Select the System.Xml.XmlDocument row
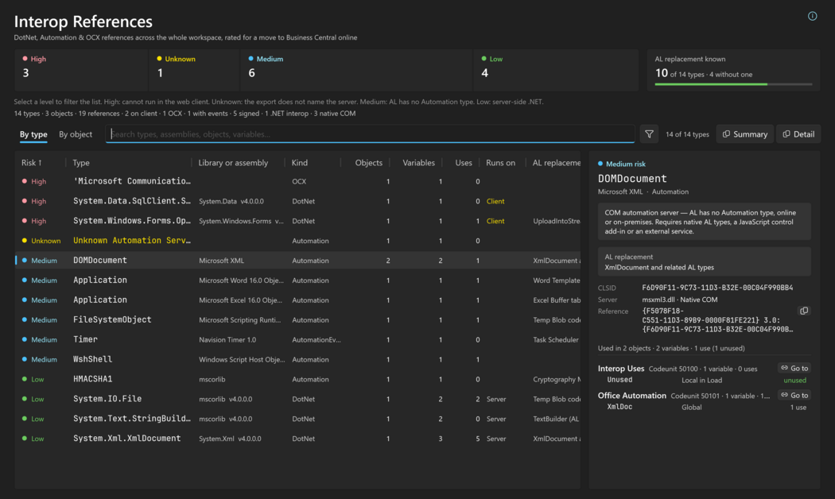Image resolution: width=835 pixels, height=499 pixels. 297,439
